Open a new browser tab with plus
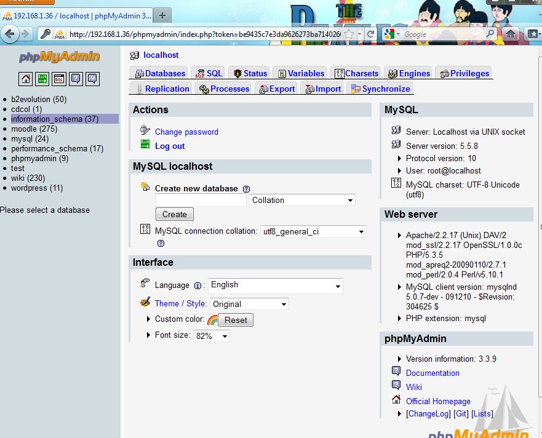Viewport: 542px width, 438px height. 162,15
